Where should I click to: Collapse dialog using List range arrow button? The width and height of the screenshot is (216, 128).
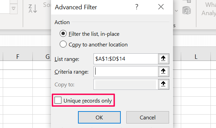pyautogui.click(x=163, y=58)
